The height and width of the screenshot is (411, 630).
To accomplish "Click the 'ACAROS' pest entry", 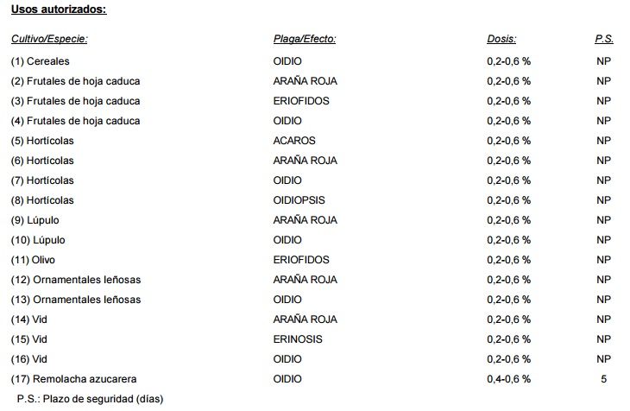I will (294, 141).
